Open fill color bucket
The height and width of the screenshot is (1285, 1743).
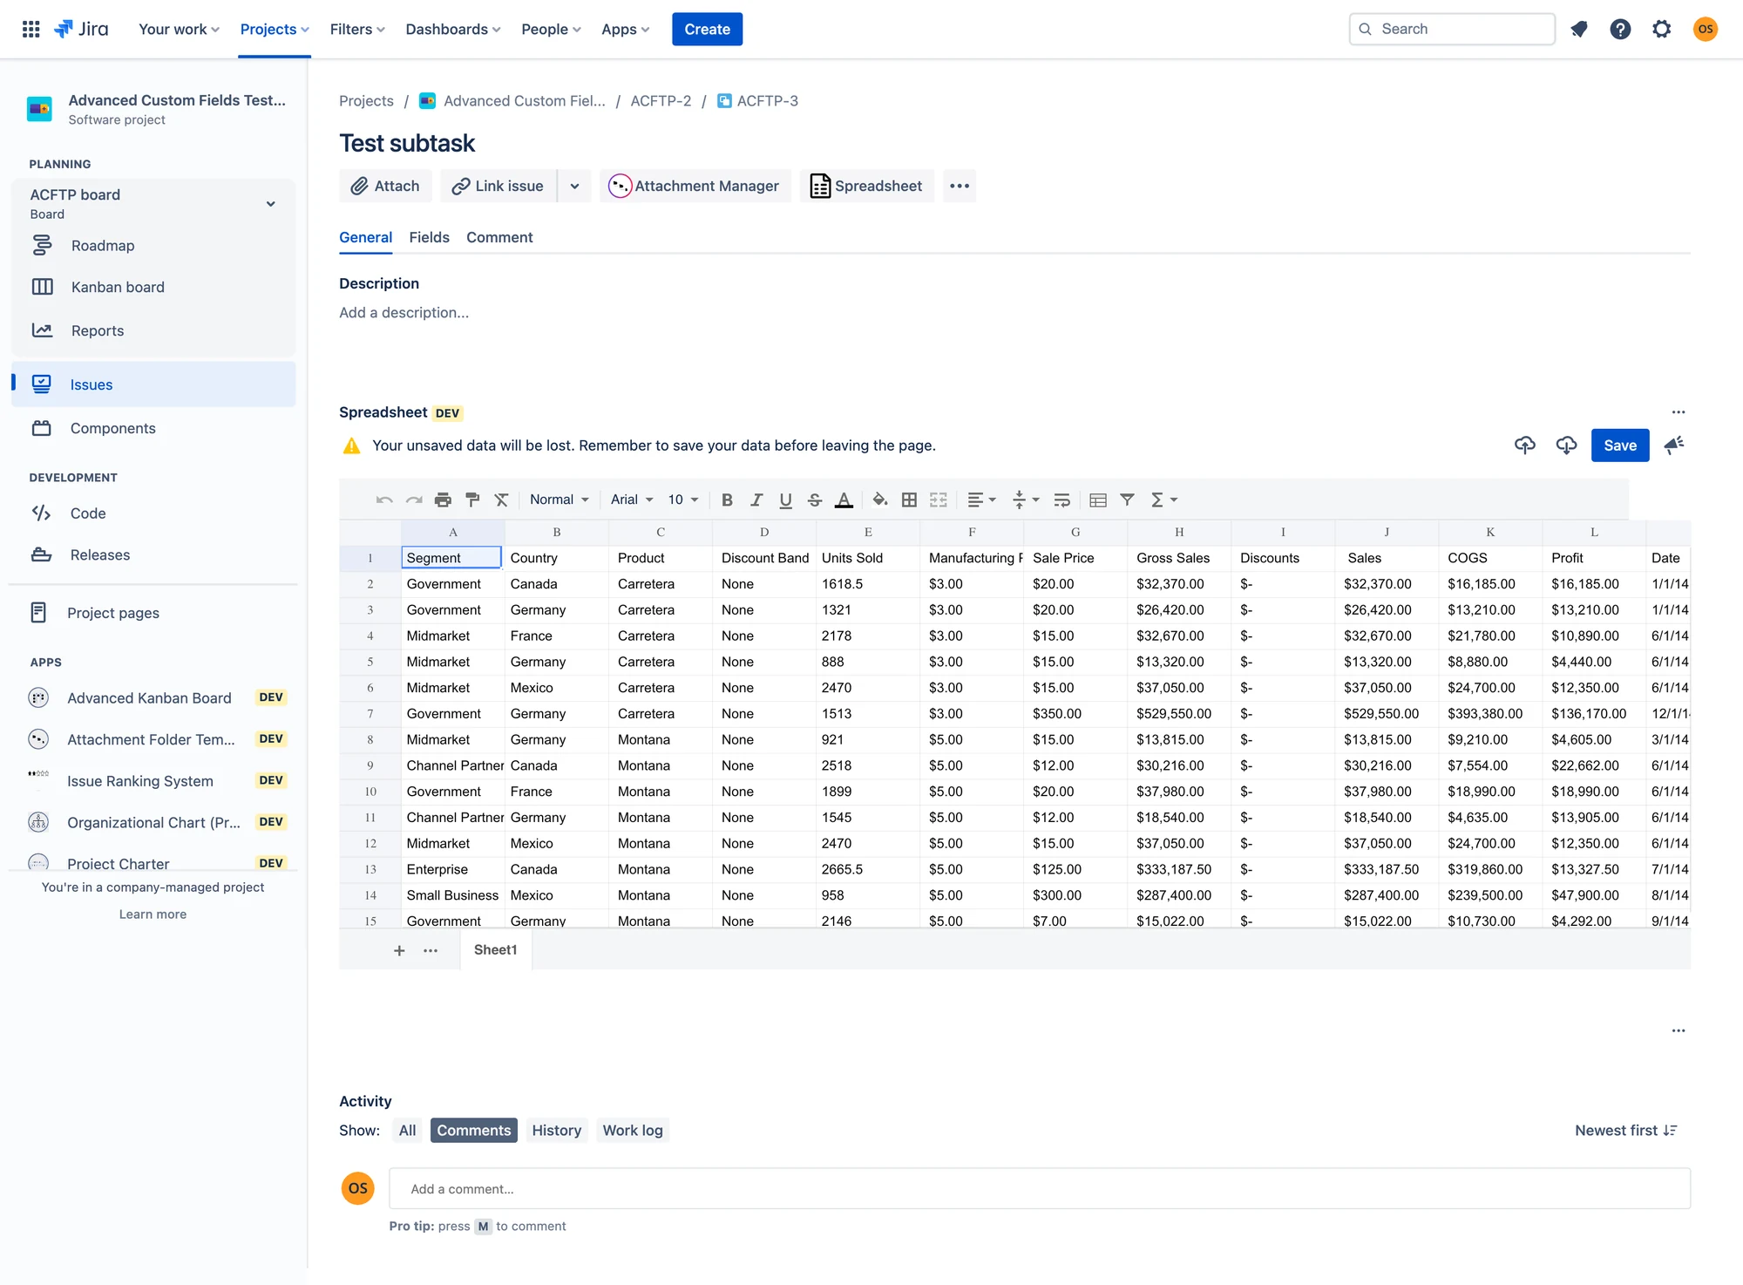point(880,500)
